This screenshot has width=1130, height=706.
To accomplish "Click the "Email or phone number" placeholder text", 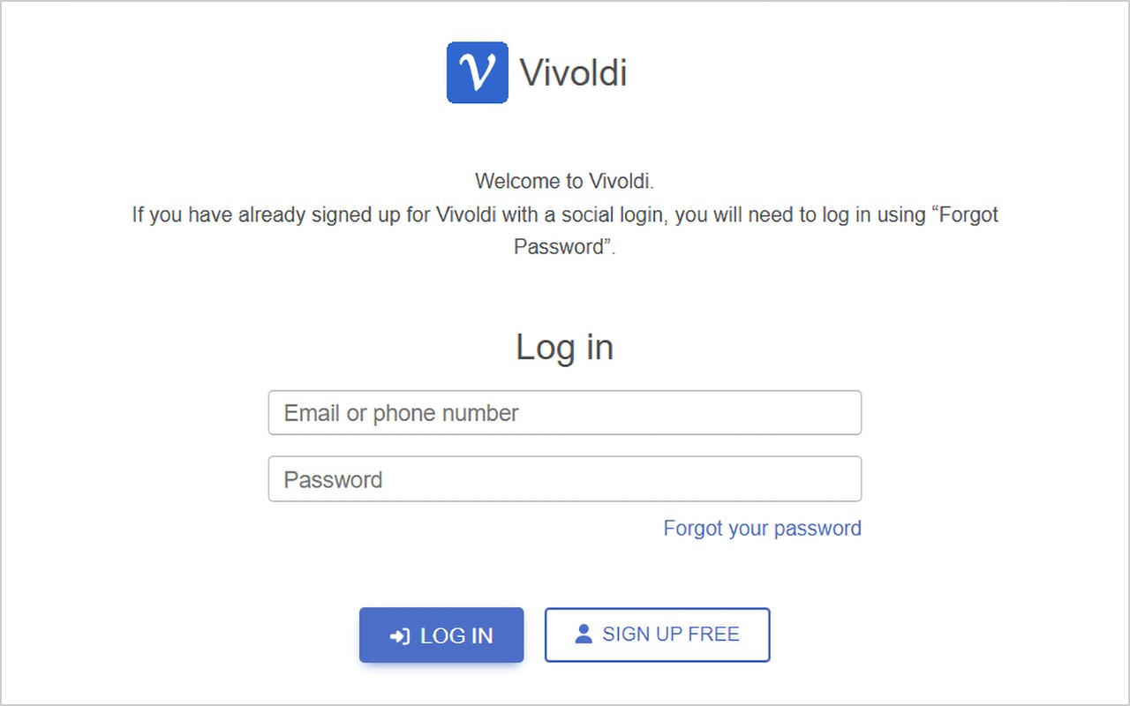I will [401, 413].
